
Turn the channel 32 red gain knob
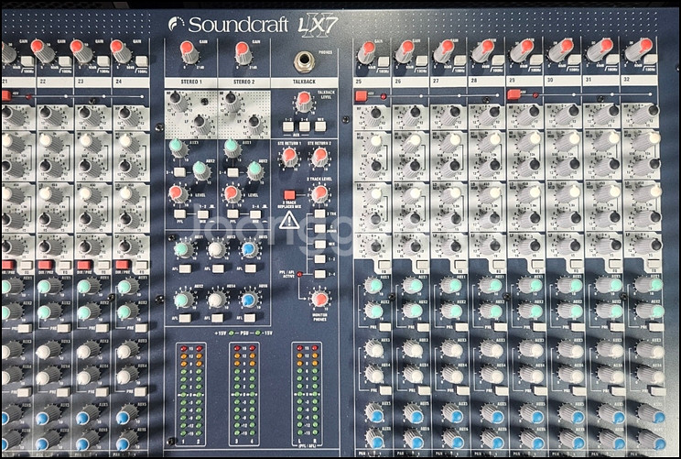click(x=639, y=50)
